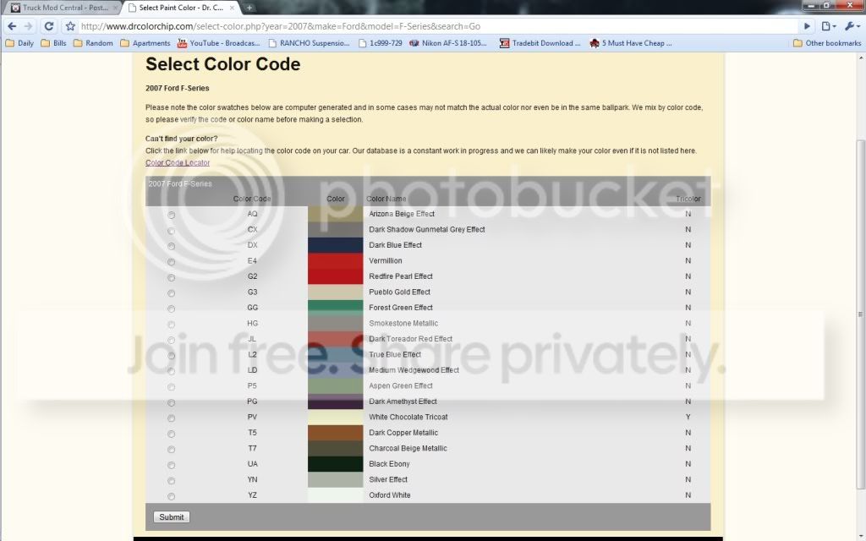Submit the selected color code
Screen dimensions: 866x541
[171, 517]
